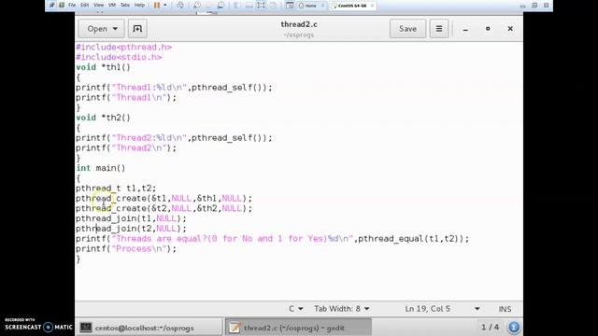598x336 pixels.
Task: Click the void *th1() line
Action: click(x=103, y=67)
